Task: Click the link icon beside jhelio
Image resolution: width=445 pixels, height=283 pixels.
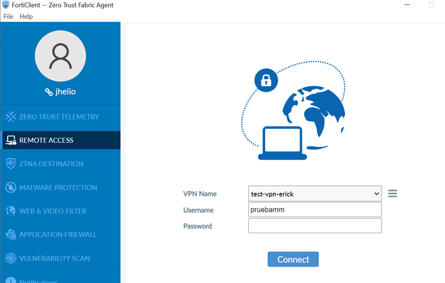Action: point(49,92)
